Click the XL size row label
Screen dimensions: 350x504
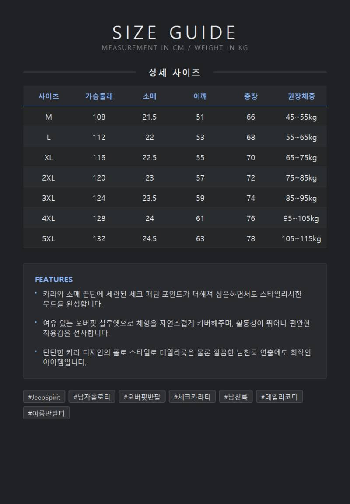[x=49, y=157]
